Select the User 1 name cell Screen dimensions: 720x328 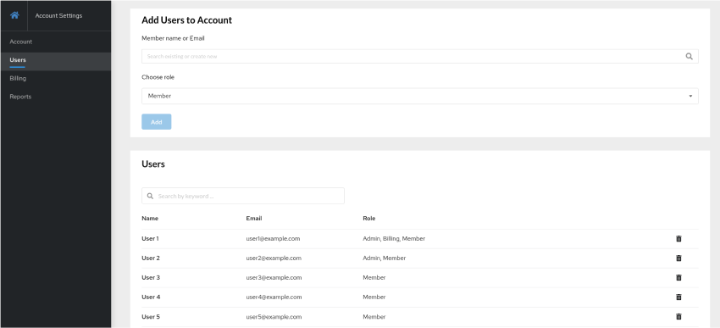point(150,239)
